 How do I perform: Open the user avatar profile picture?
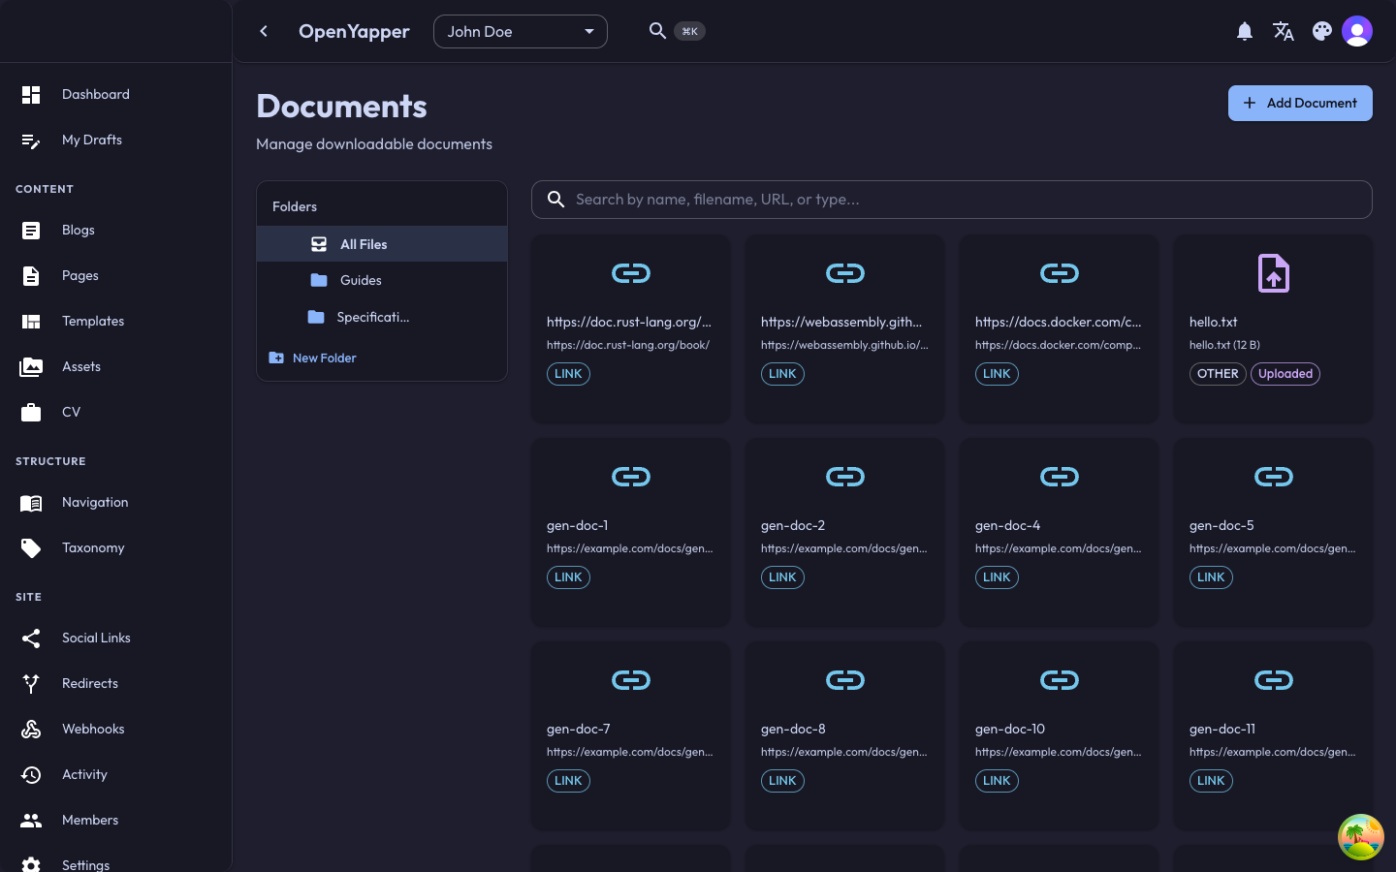click(x=1357, y=30)
